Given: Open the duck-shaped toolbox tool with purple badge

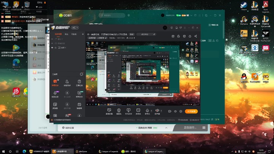Looking at the screenshot, I should click(55, 94).
